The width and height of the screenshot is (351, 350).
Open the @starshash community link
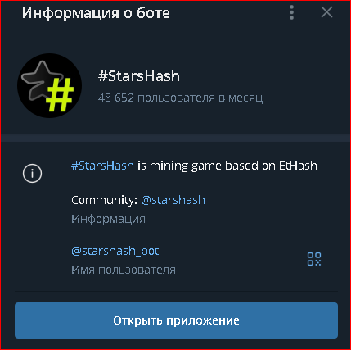pyautogui.click(x=173, y=200)
